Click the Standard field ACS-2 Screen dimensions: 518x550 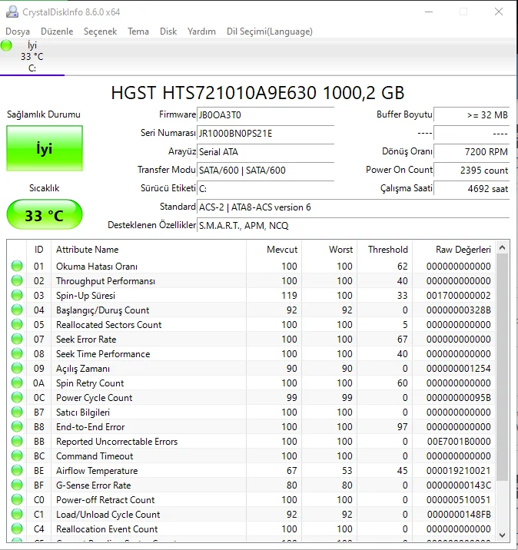[353, 207]
